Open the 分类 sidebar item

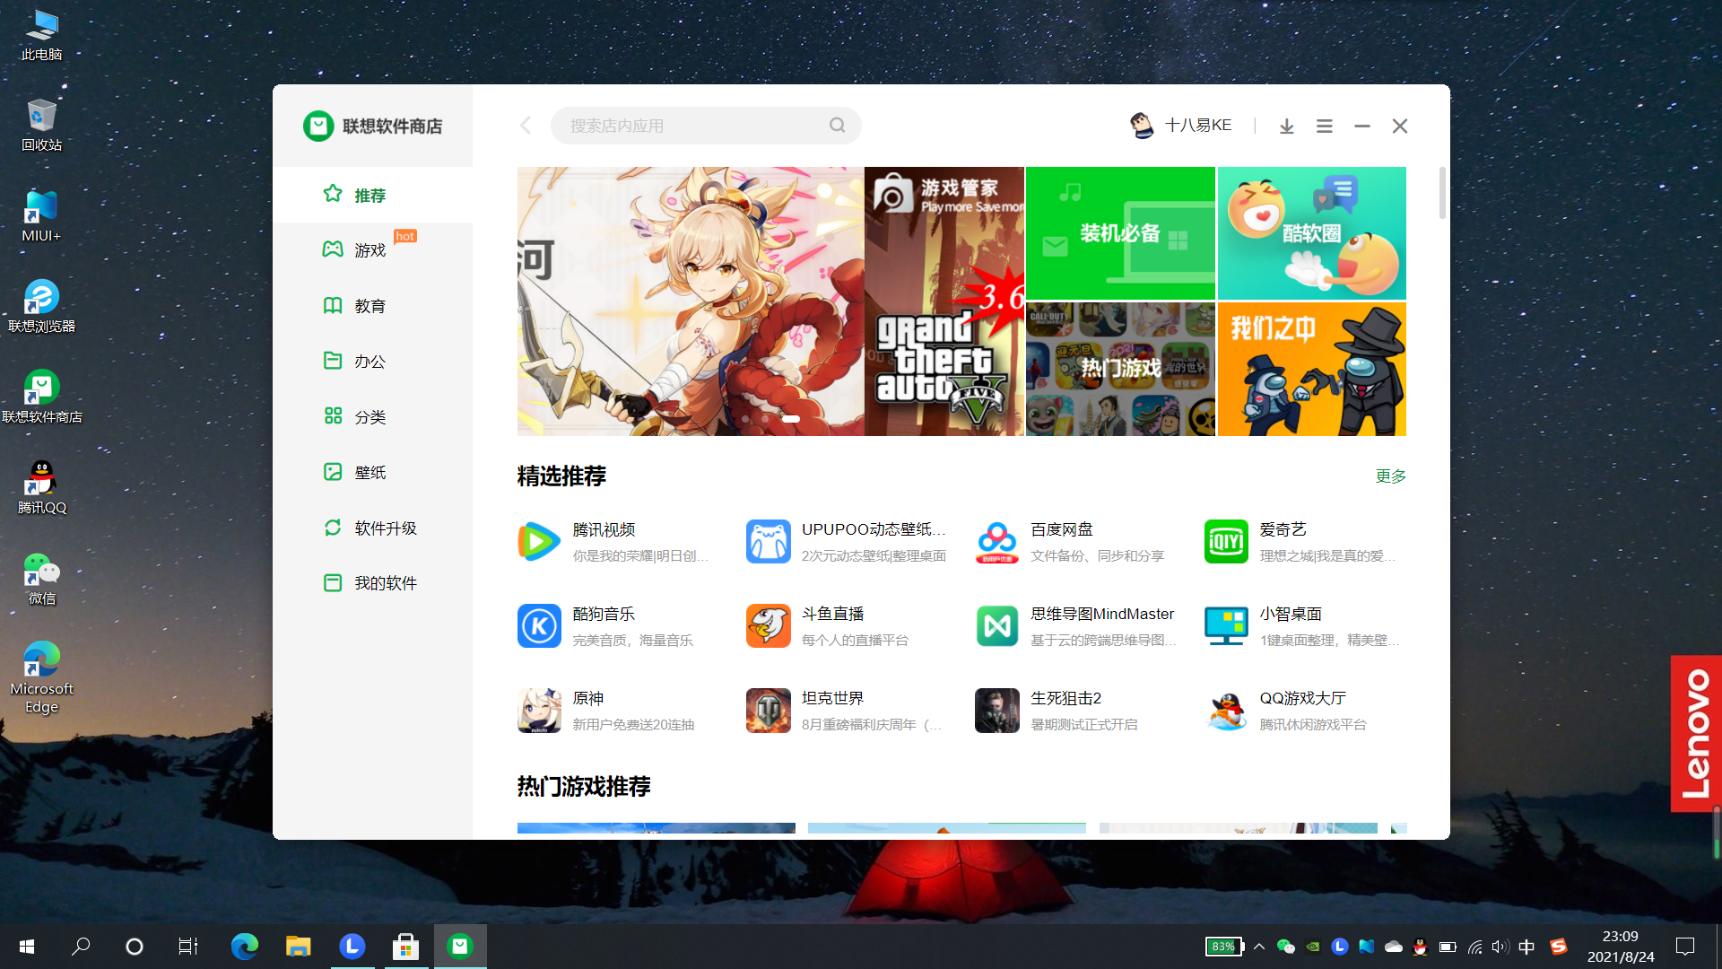click(372, 416)
